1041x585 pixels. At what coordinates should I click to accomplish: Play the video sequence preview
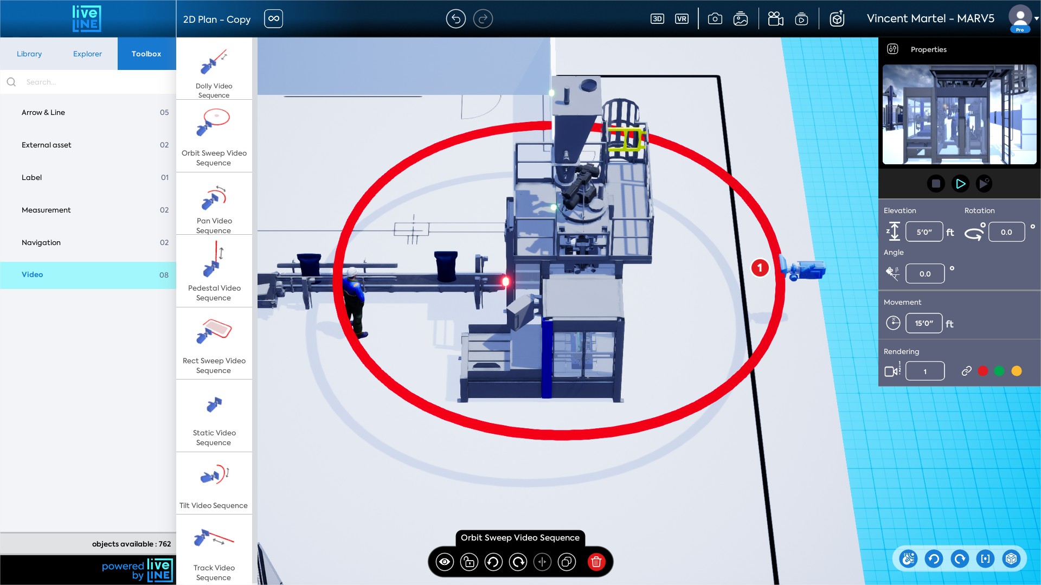click(960, 184)
